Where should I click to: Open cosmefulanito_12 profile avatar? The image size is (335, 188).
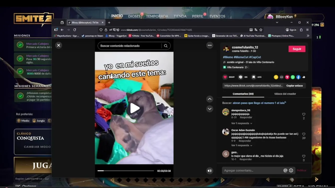tap(226, 49)
